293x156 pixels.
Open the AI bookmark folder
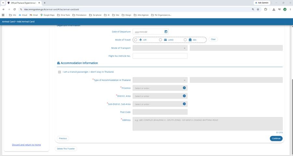click(x=107, y=15)
